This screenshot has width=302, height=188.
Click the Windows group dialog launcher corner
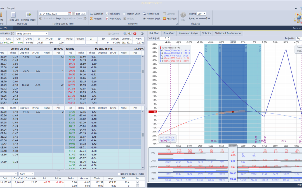177,24
